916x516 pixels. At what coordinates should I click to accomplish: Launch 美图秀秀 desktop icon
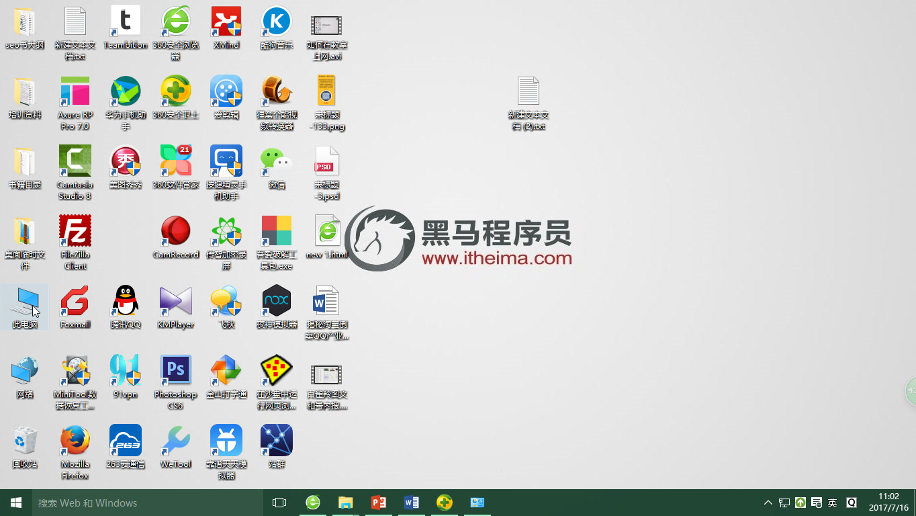126,167
